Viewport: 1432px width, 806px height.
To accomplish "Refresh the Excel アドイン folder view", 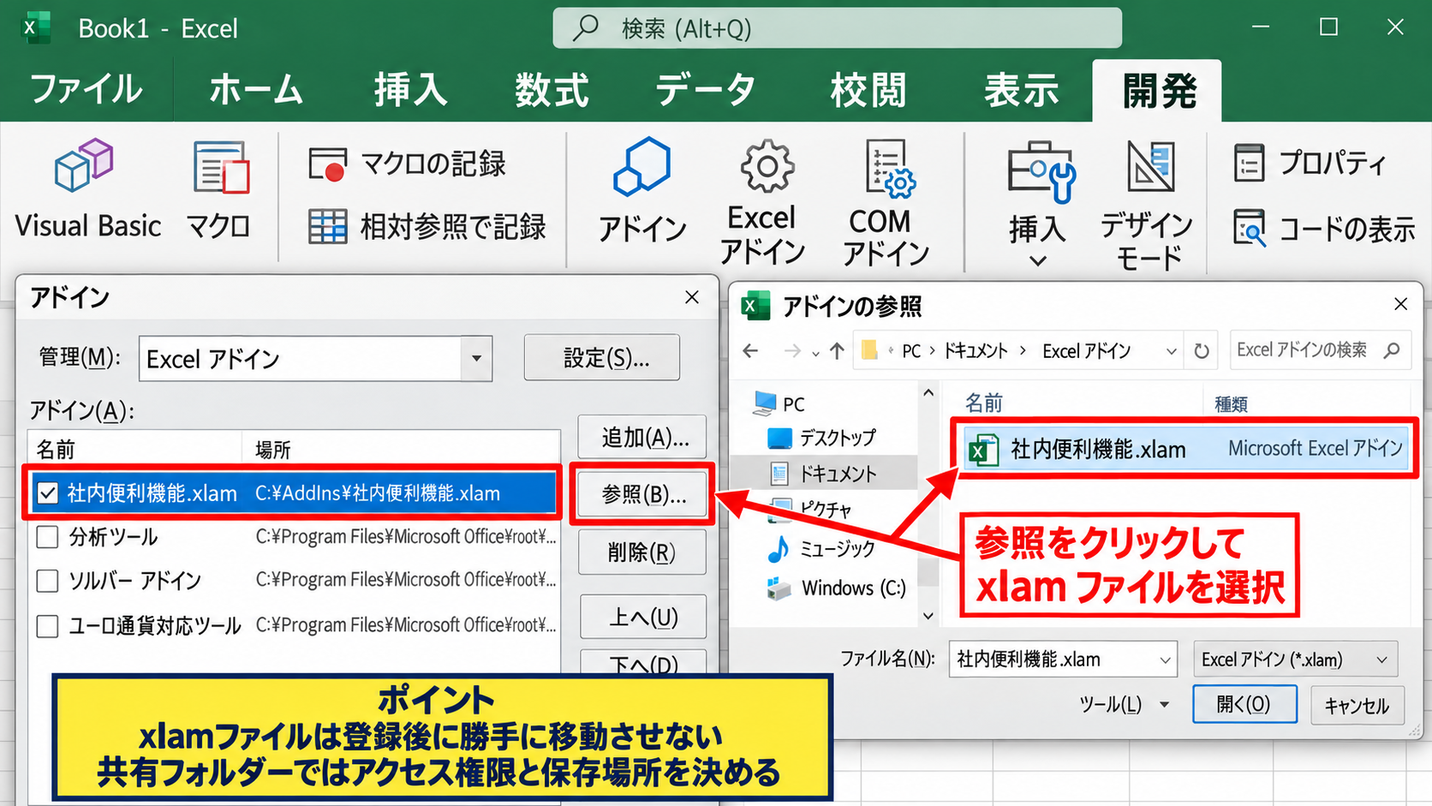I will pyautogui.click(x=1202, y=350).
